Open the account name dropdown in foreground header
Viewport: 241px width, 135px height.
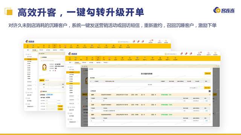tap(171, 54)
